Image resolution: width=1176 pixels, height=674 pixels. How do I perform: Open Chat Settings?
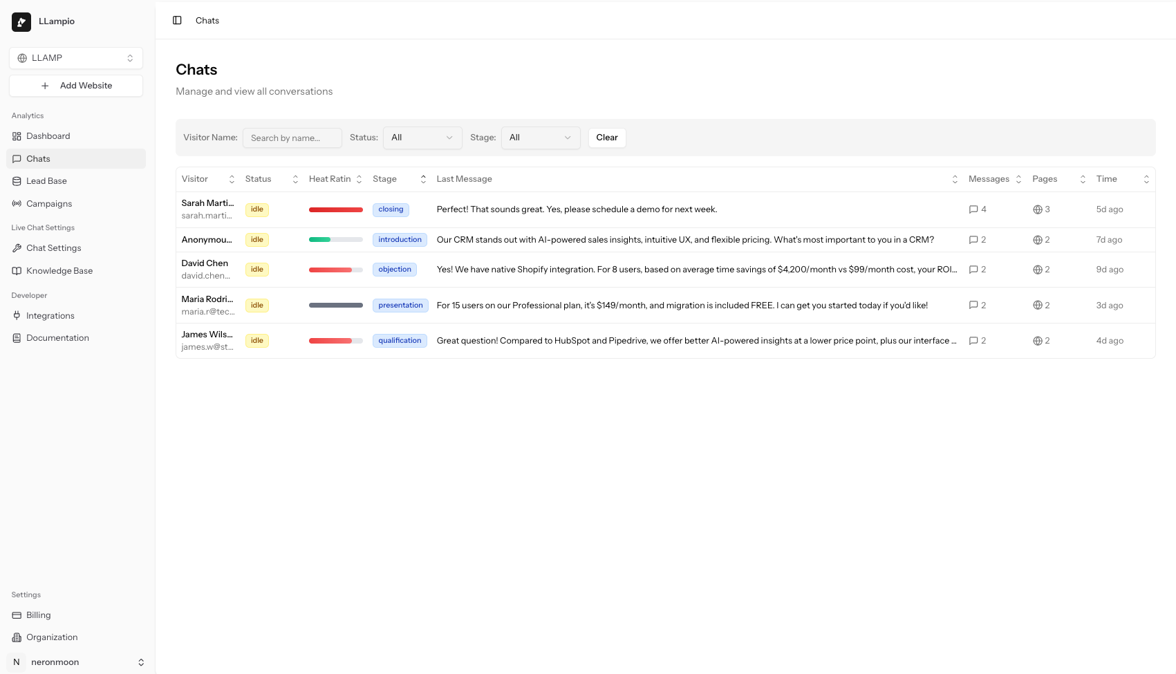54,247
